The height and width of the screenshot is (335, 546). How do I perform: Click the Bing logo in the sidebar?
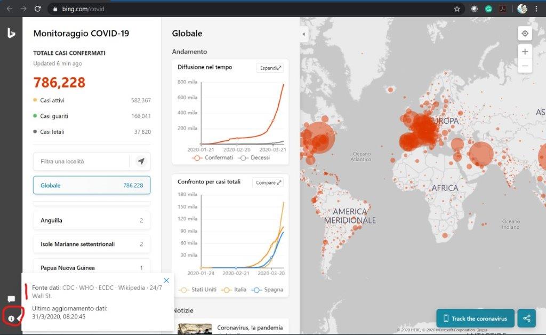[x=11, y=33]
